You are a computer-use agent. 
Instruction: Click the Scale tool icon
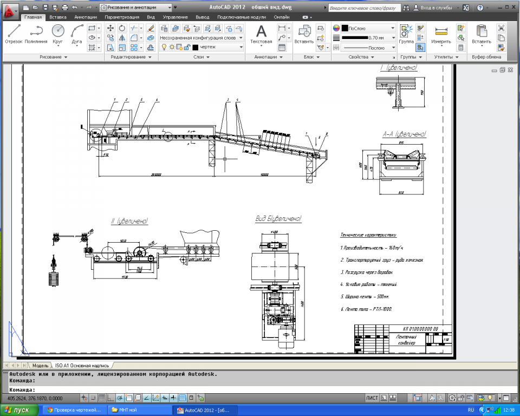coord(122,48)
